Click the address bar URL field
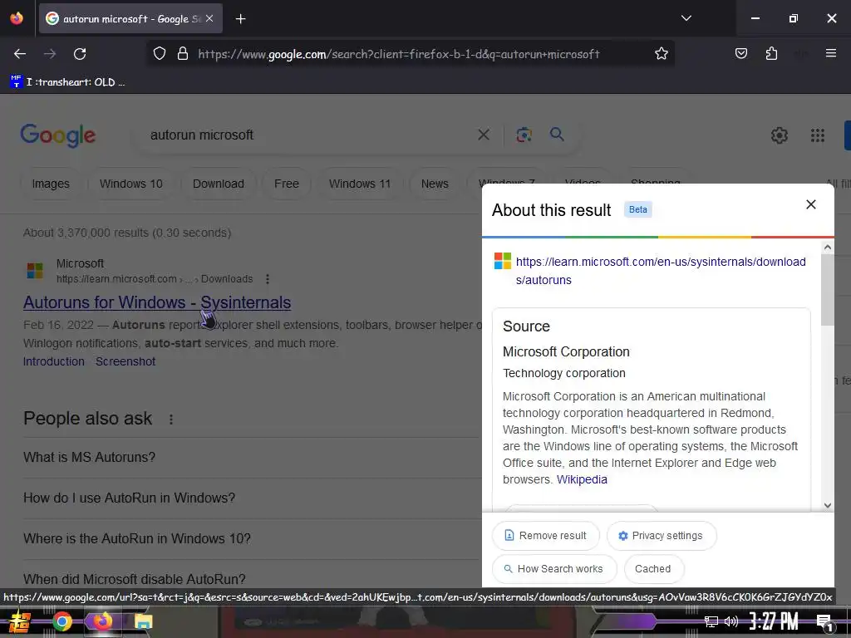Image resolution: width=851 pixels, height=638 pixels. tap(399, 54)
